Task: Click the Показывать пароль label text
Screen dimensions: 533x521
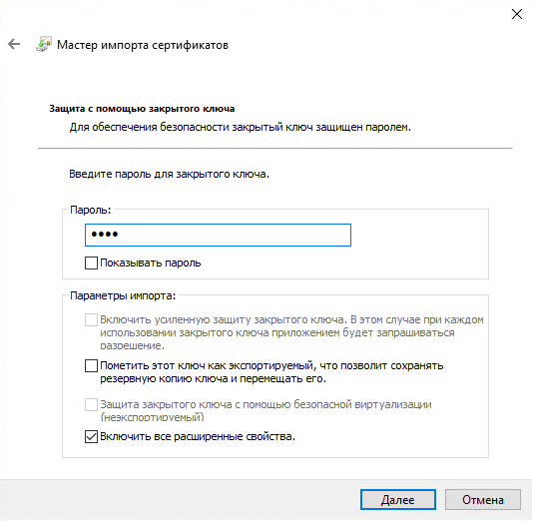Action: point(151,263)
